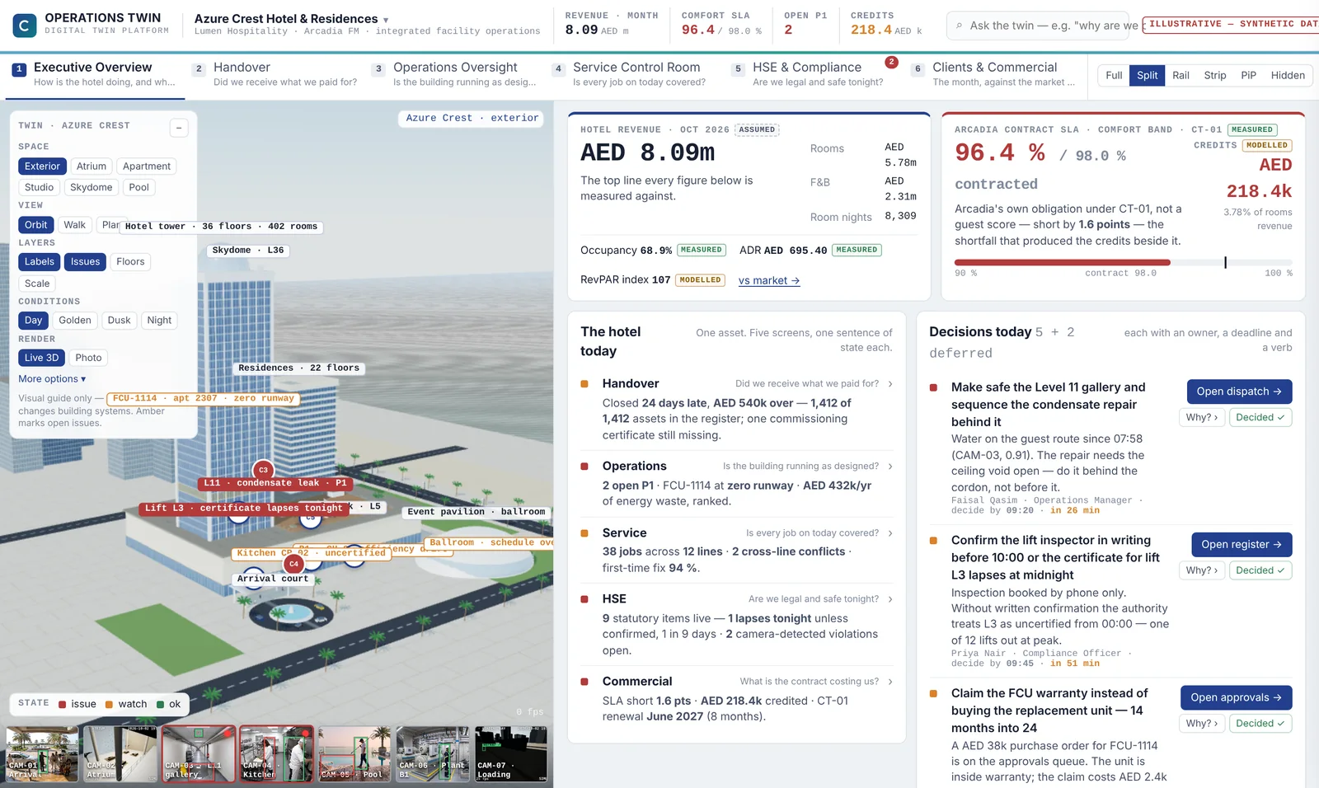
Task: Open the Service Control Room tab
Action: click(x=635, y=74)
